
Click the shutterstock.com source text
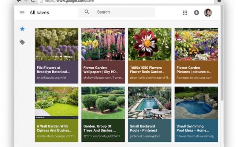pos(56,136)
